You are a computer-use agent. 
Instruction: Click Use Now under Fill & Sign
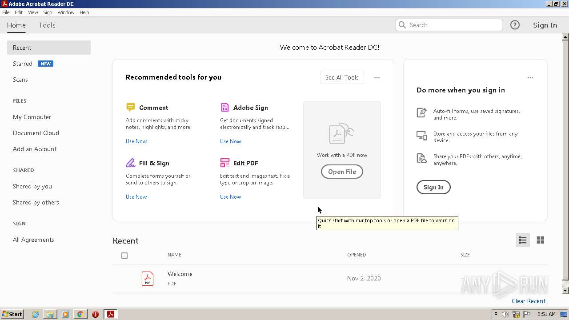(136, 197)
